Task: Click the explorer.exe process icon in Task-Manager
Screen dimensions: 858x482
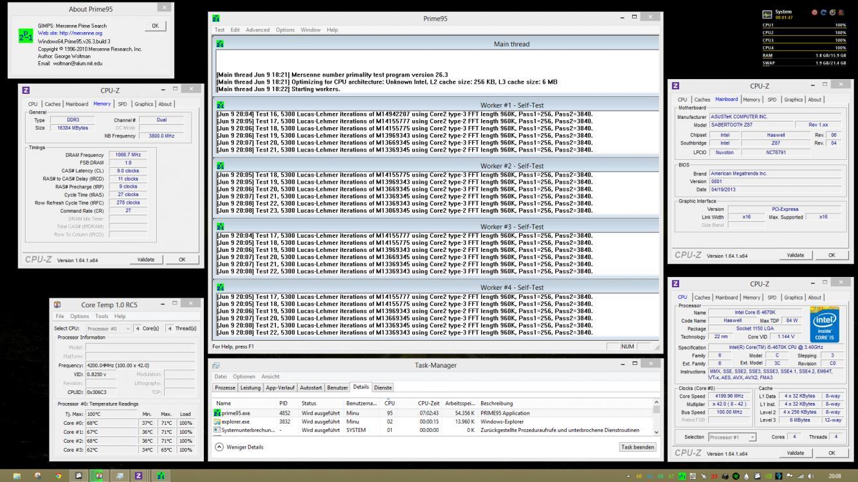Action: click(217, 422)
